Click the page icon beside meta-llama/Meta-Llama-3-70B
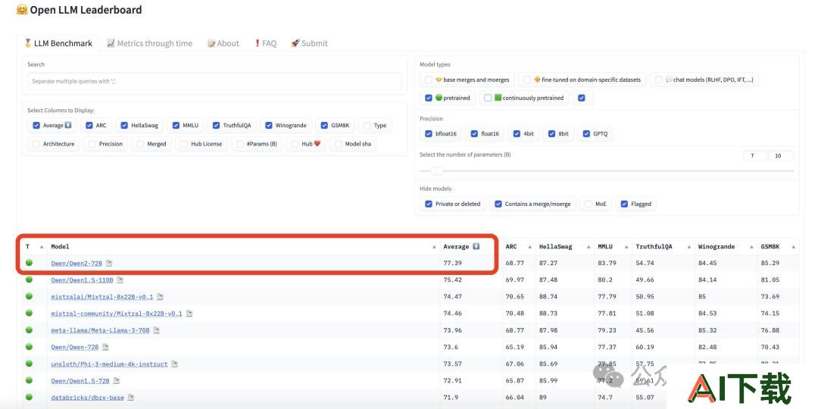Viewport: 818px width, 409px height. (157, 331)
